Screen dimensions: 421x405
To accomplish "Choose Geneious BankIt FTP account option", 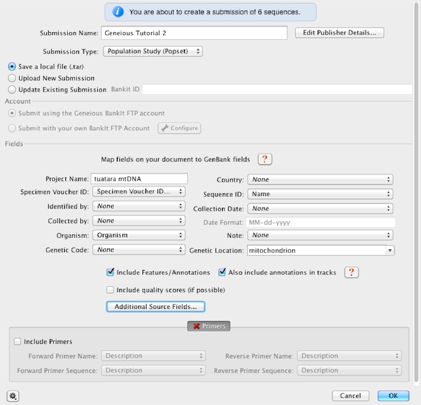I will [12, 113].
